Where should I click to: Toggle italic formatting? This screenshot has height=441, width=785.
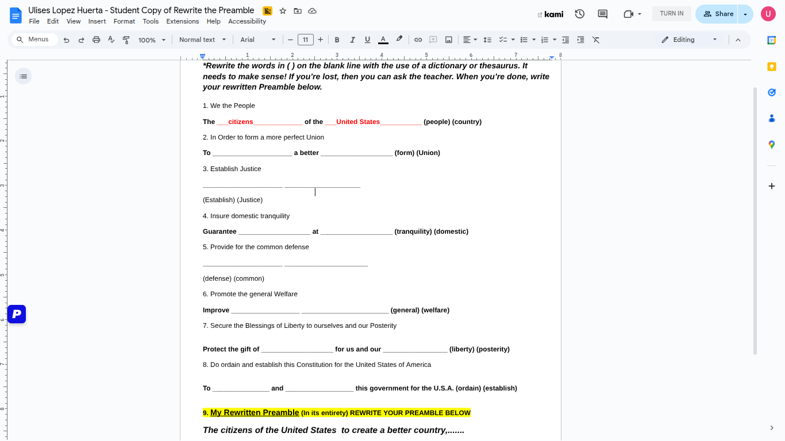coord(352,40)
